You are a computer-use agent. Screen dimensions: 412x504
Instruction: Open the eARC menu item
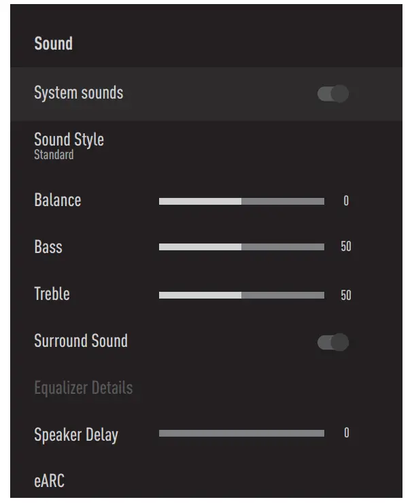[49, 482]
